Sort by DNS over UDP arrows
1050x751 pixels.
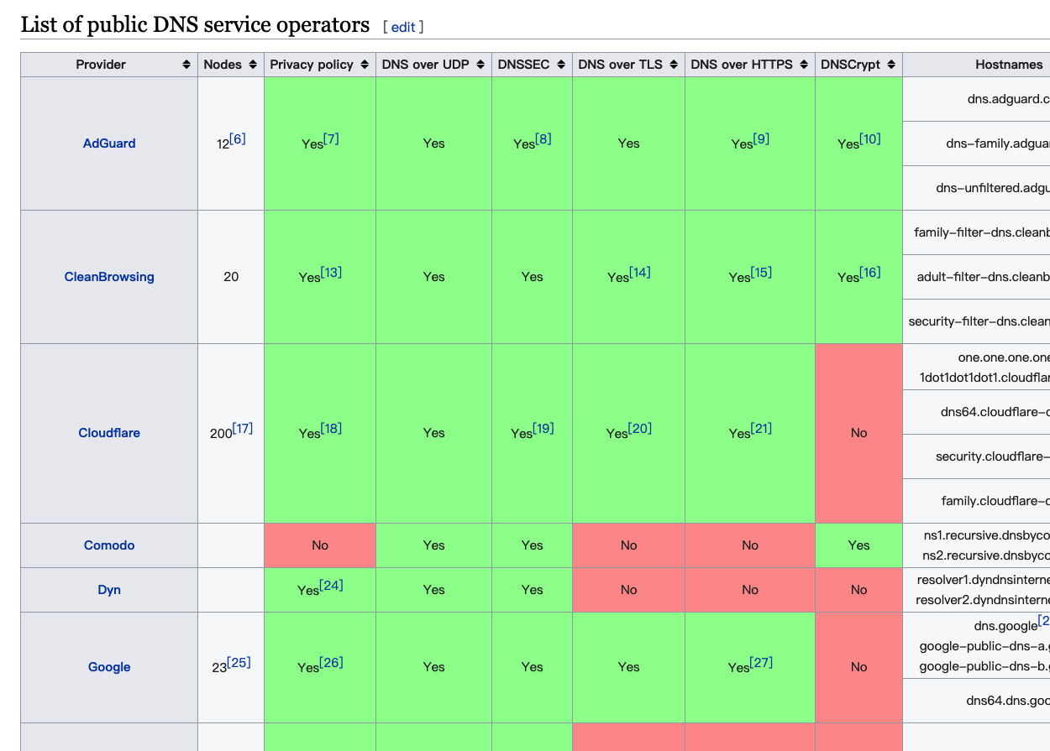[480, 65]
